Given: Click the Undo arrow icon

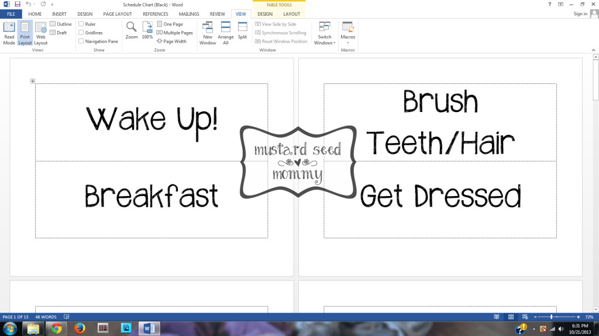Looking at the screenshot, I should tap(28, 4).
